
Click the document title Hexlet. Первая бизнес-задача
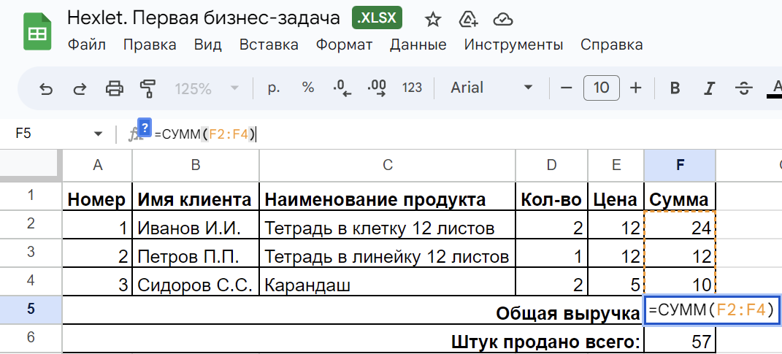click(x=204, y=18)
